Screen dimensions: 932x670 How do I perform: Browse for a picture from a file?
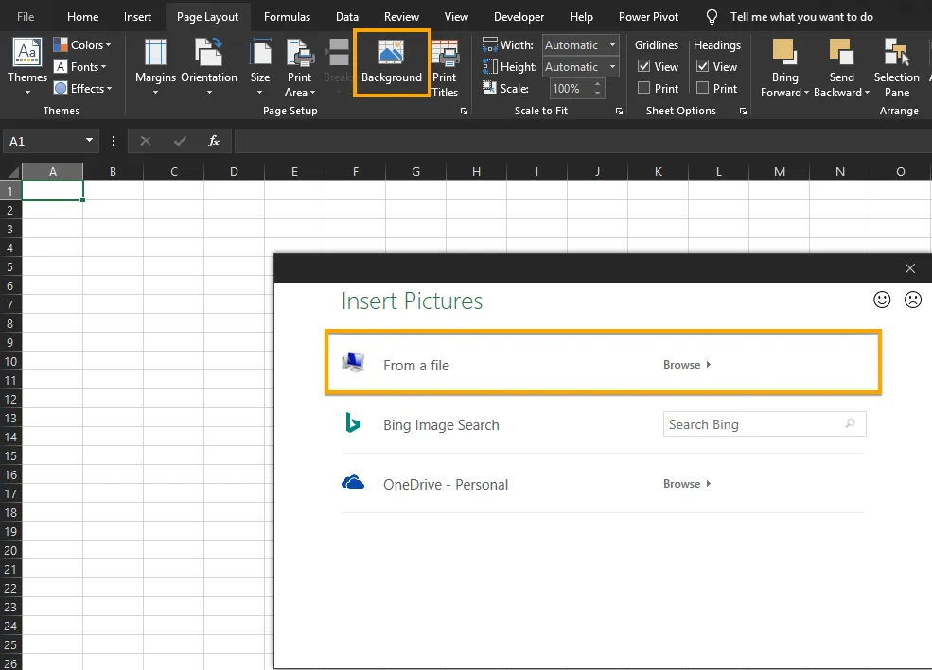(x=687, y=365)
